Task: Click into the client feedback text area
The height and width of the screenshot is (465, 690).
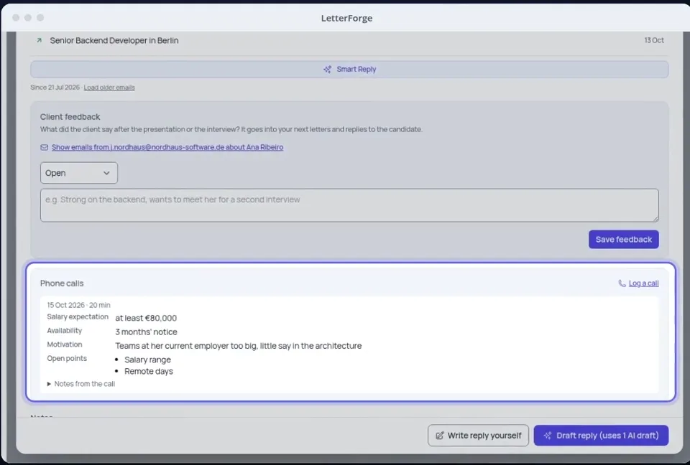Action: (349, 205)
